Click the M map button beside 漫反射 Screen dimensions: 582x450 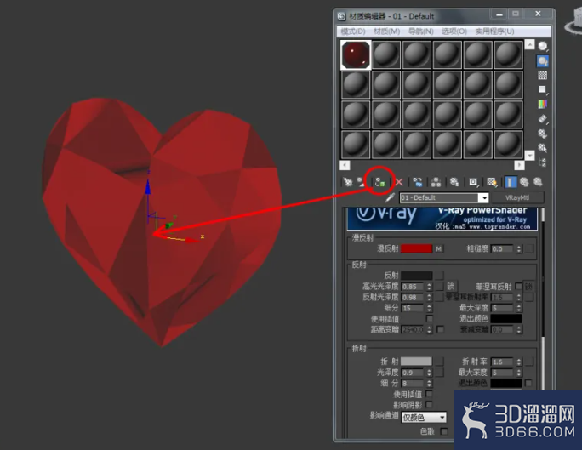point(439,248)
